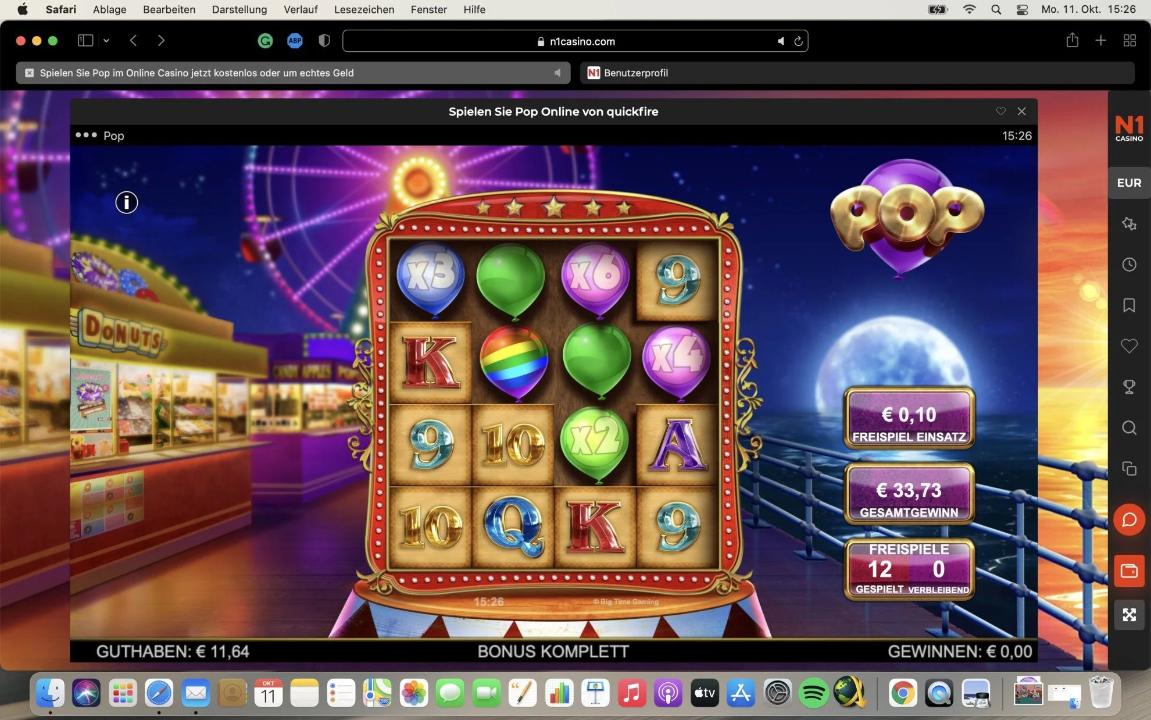Click the N1 Casino logo
The height and width of the screenshot is (720, 1151).
point(1129,128)
